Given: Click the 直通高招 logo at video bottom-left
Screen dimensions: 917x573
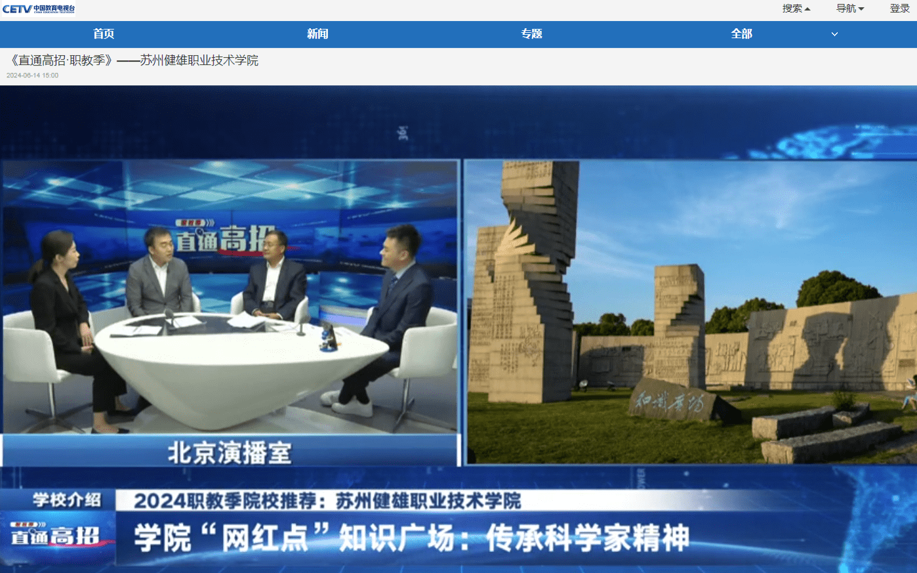Looking at the screenshot, I should pyautogui.click(x=56, y=536).
